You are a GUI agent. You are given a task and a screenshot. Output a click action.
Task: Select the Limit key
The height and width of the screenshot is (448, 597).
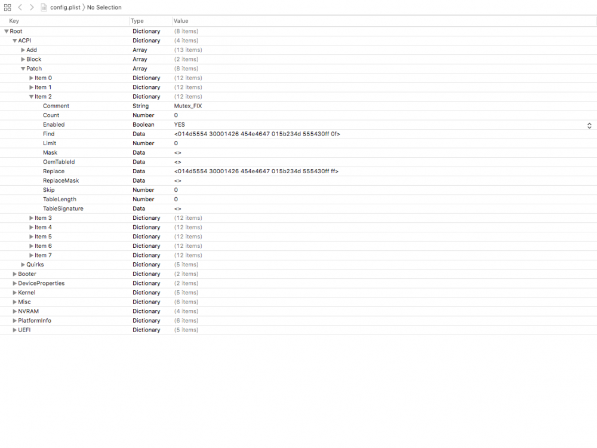click(50, 143)
